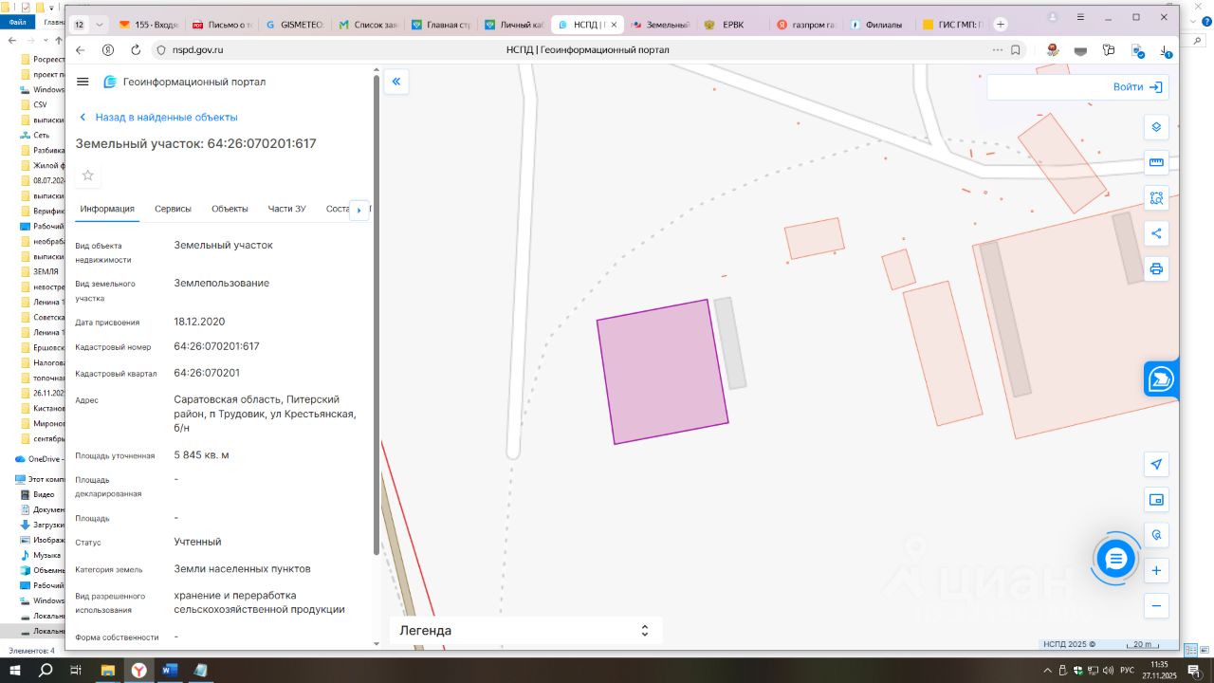The height and width of the screenshot is (683, 1214).
Task: Open Windows taskbar search
Action: pos(46,671)
